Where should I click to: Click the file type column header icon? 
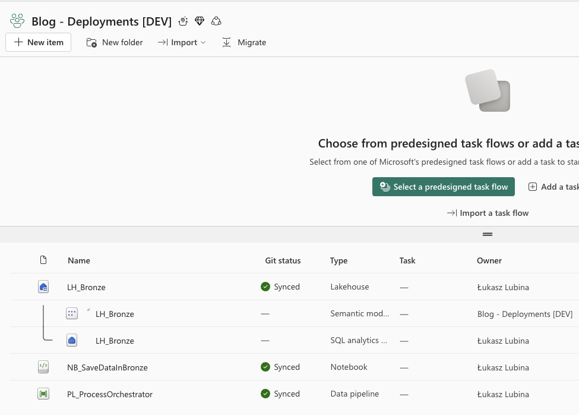[43, 260]
